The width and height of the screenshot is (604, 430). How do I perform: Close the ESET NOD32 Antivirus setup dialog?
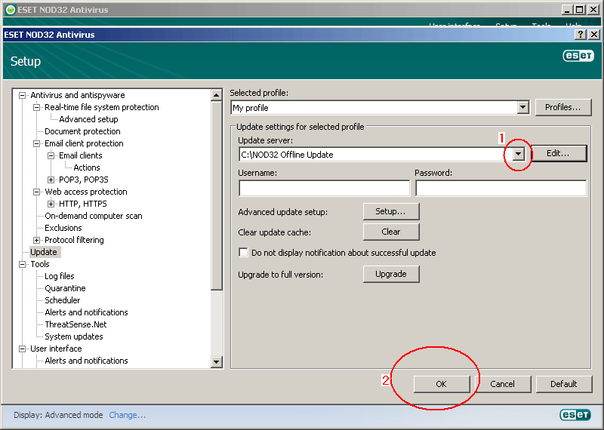pos(594,35)
